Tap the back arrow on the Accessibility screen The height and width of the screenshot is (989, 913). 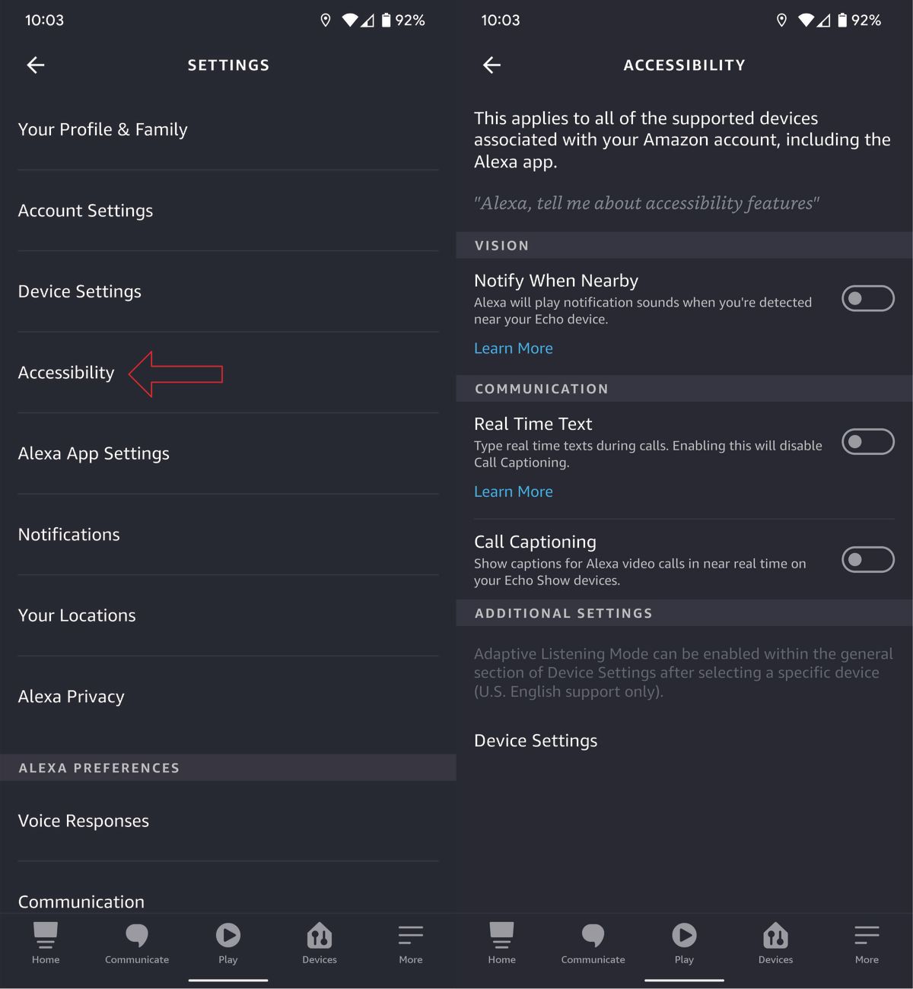pyautogui.click(x=491, y=65)
